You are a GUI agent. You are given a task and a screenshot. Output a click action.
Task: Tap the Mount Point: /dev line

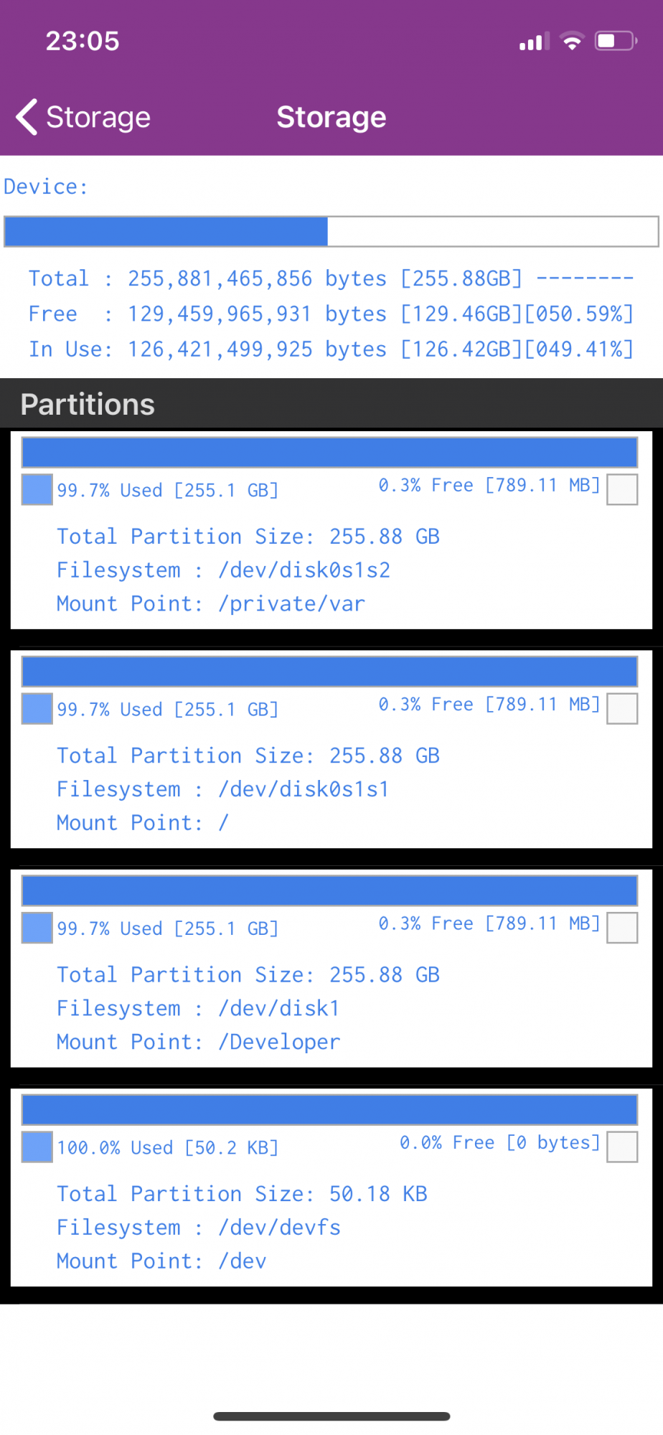[x=161, y=1261]
